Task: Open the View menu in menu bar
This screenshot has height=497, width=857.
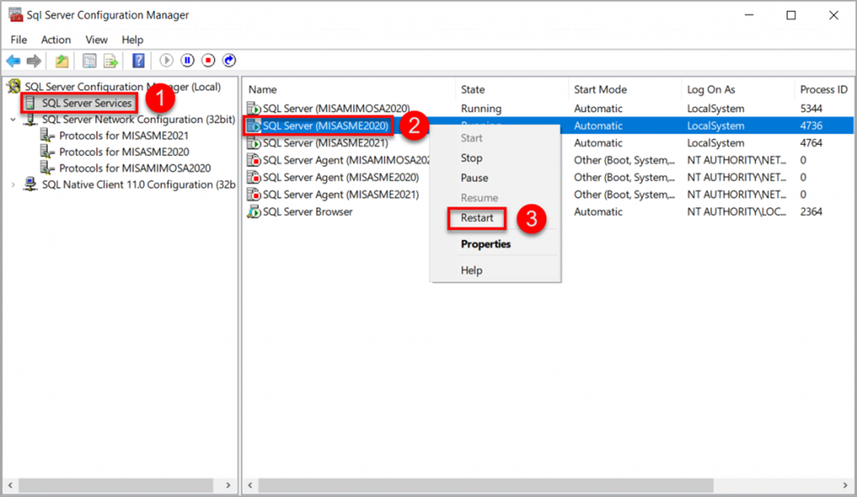Action: point(97,39)
